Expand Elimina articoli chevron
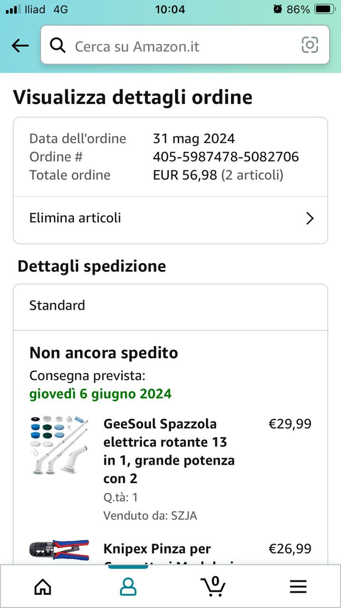Screen dimensions: 341x608 [310, 218]
